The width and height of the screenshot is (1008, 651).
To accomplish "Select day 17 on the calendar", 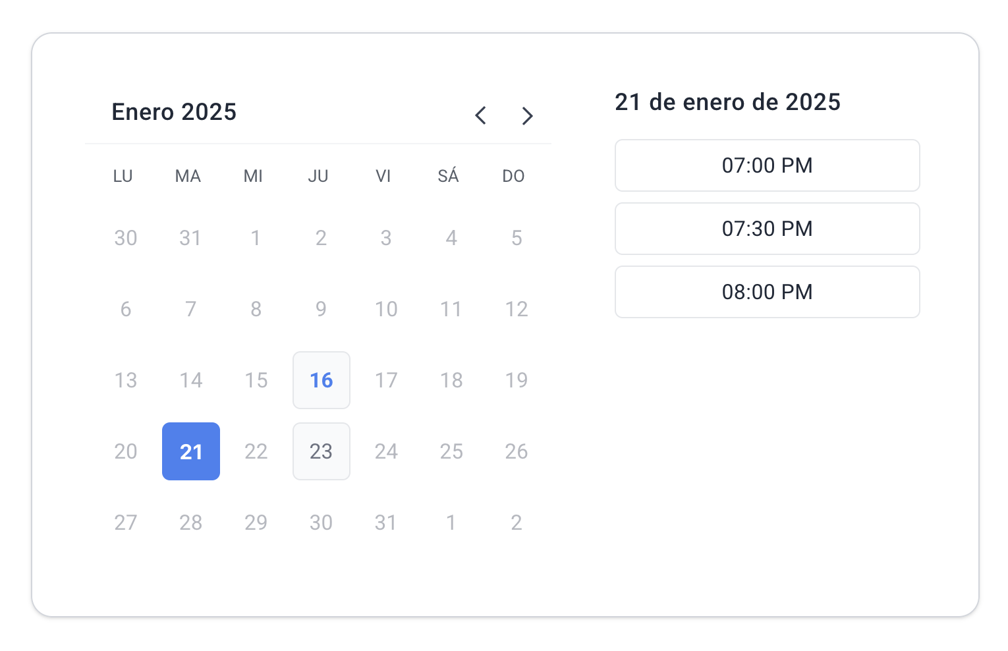I will 386,380.
